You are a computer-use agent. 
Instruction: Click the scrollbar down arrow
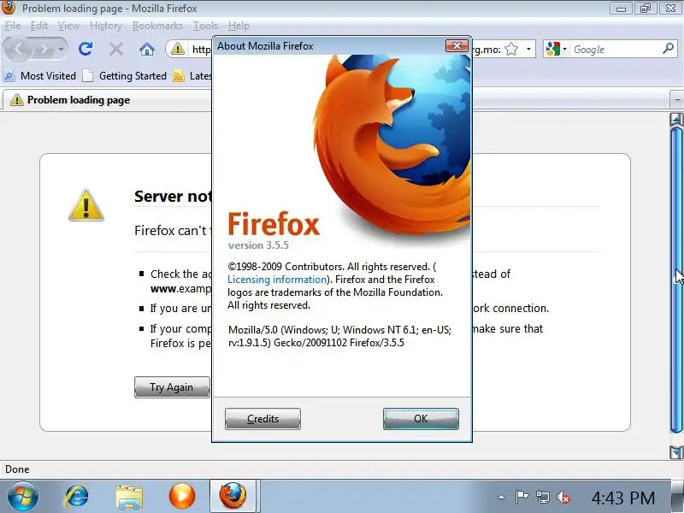click(676, 452)
